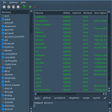Image resolution: width=112 pixels, height=112 pixels.
Task: Click the gear icon beside apache2
Action: point(3,30)
